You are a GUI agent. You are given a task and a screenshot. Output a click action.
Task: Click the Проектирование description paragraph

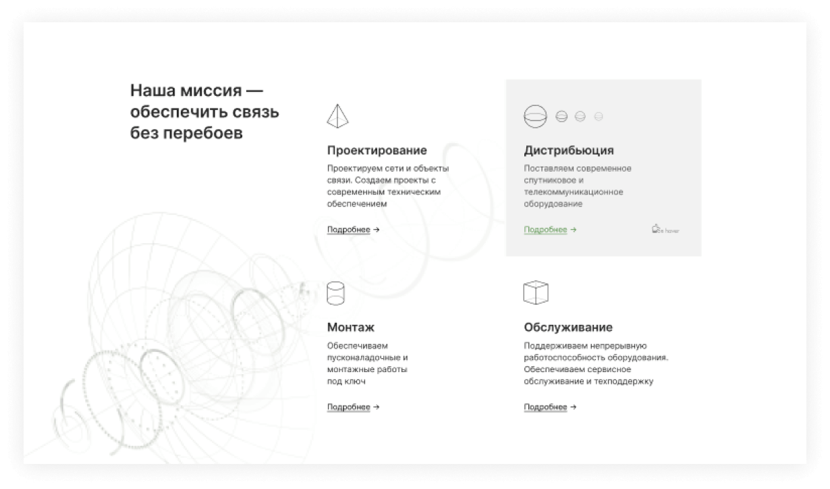[x=388, y=186]
